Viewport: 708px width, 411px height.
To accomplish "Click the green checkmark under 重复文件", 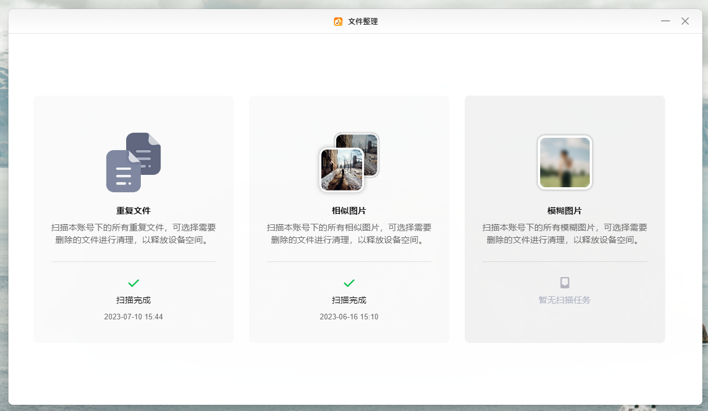I will click(x=133, y=283).
